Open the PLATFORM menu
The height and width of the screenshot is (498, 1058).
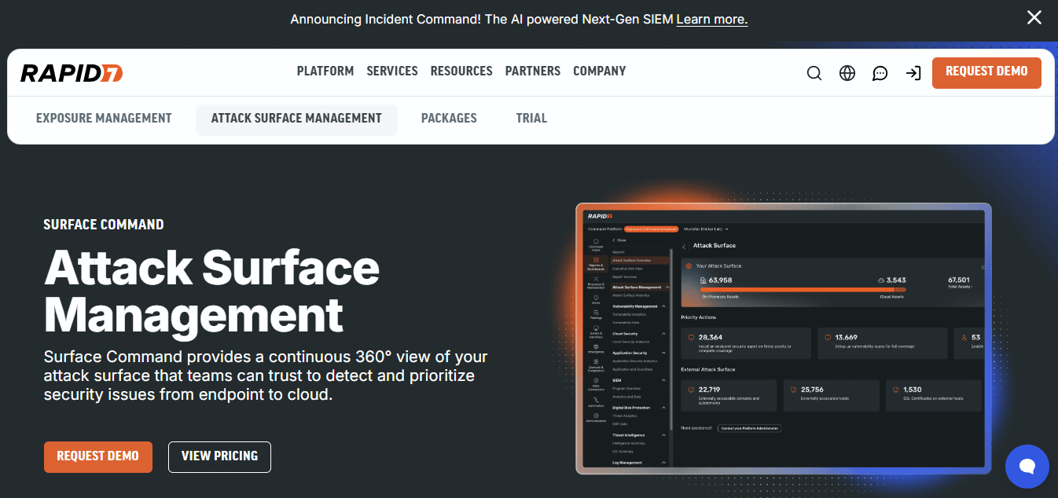[x=325, y=71]
